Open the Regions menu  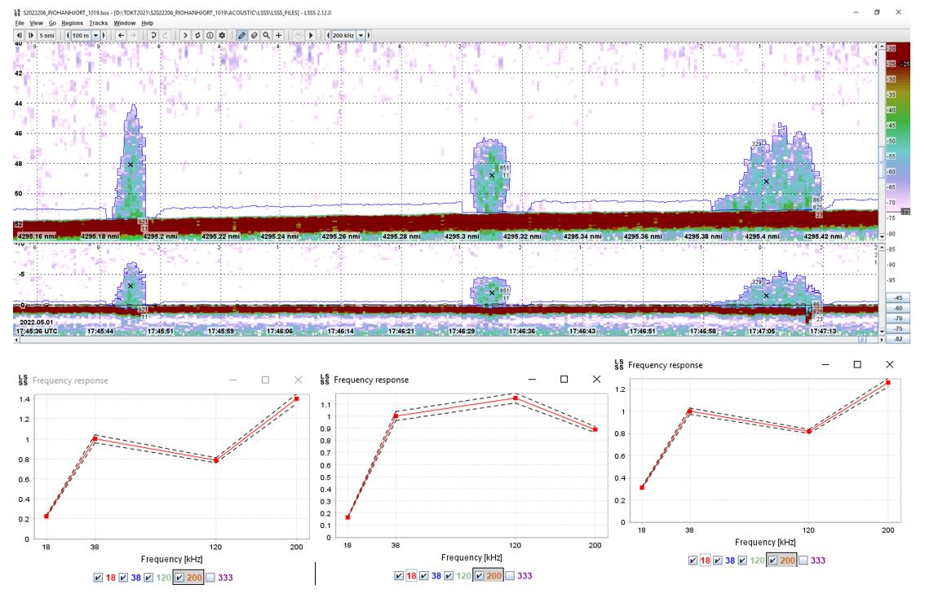coord(73,24)
